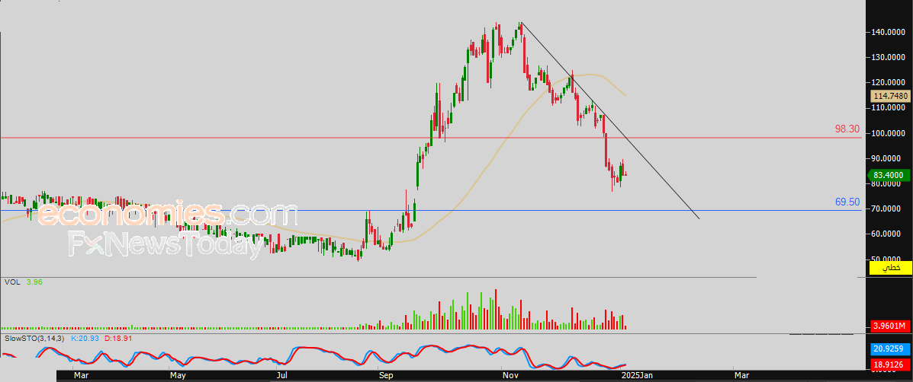Click the red 3.9601M volume tag
Image resolution: width=913 pixels, height=382 pixels.
(x=889, y=326)
